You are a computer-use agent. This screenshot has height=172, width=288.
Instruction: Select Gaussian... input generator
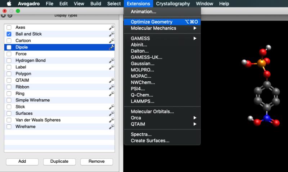point(162,64)
